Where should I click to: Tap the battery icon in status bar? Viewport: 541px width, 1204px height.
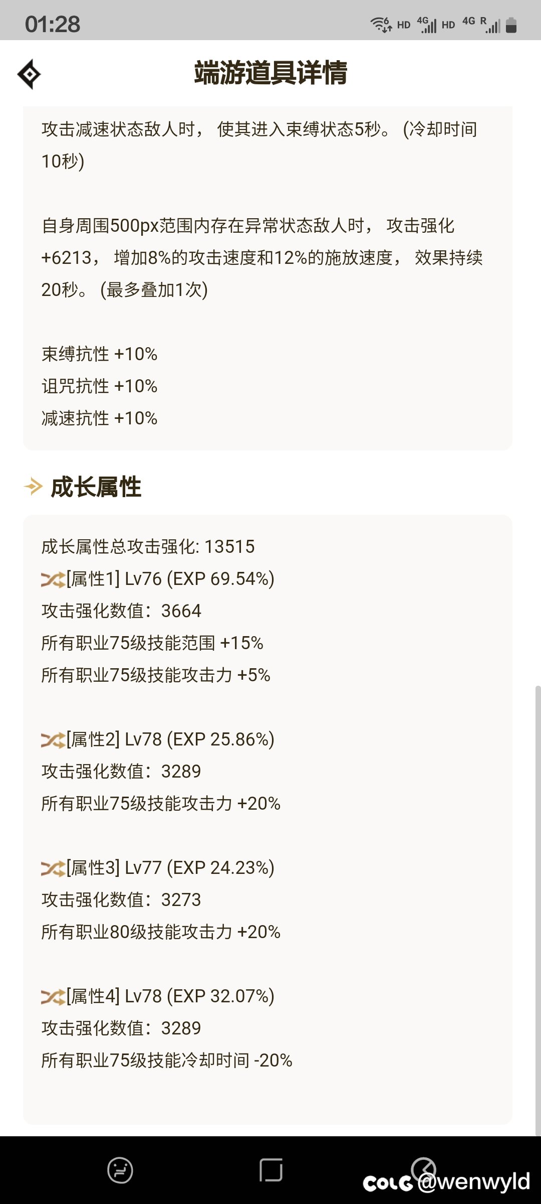[511, 25]
